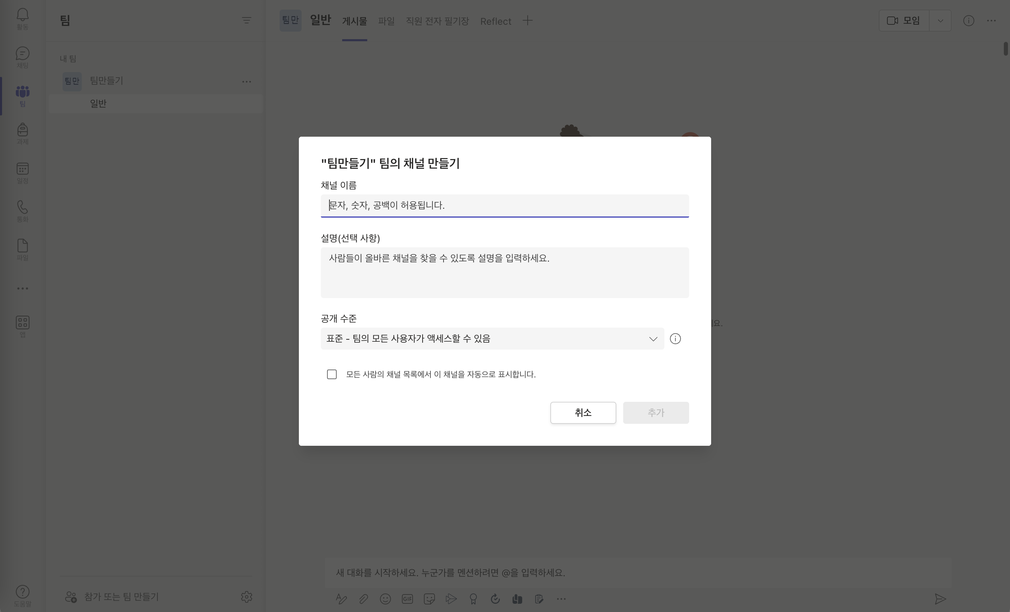The image size is (1010, 612).
Task: Open Assignments backpack icon
Action: point(23,131)
